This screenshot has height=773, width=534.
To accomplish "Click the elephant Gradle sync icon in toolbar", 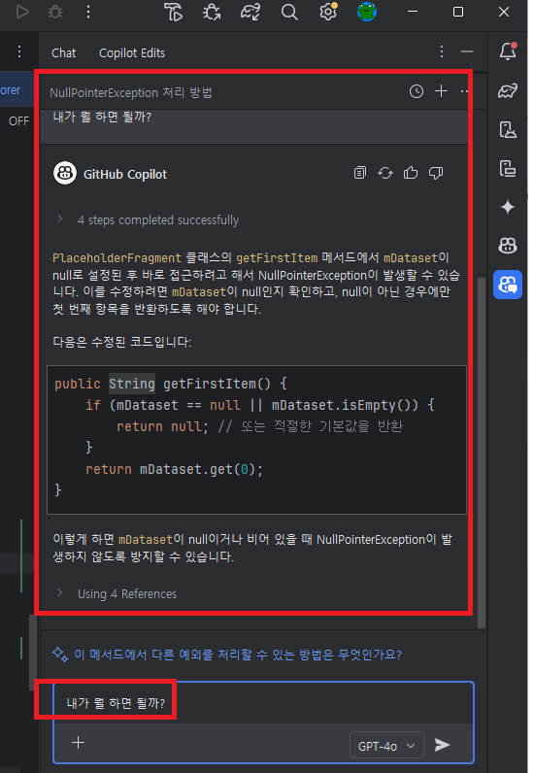I will pyautogui.click(x=250, y=12).
